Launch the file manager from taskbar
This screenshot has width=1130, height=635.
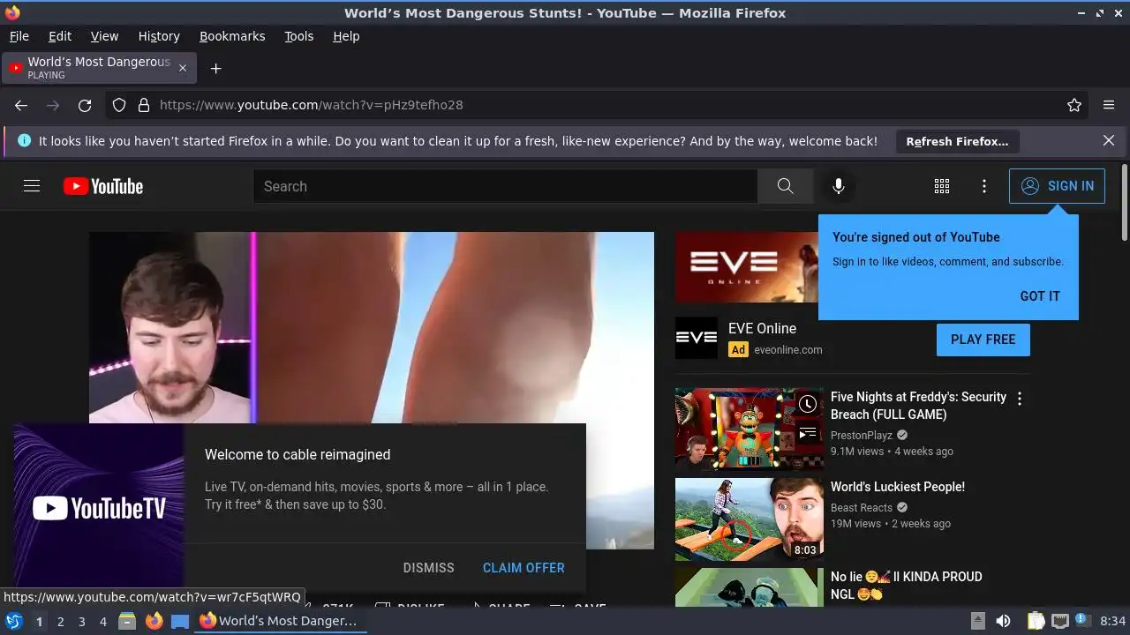pyautogui.click(x=127, y=621)
